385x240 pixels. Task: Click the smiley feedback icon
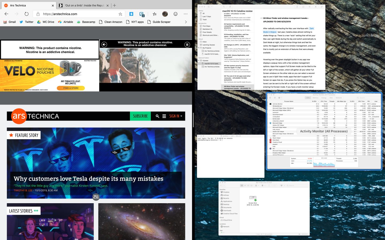[x=175, y=14]
